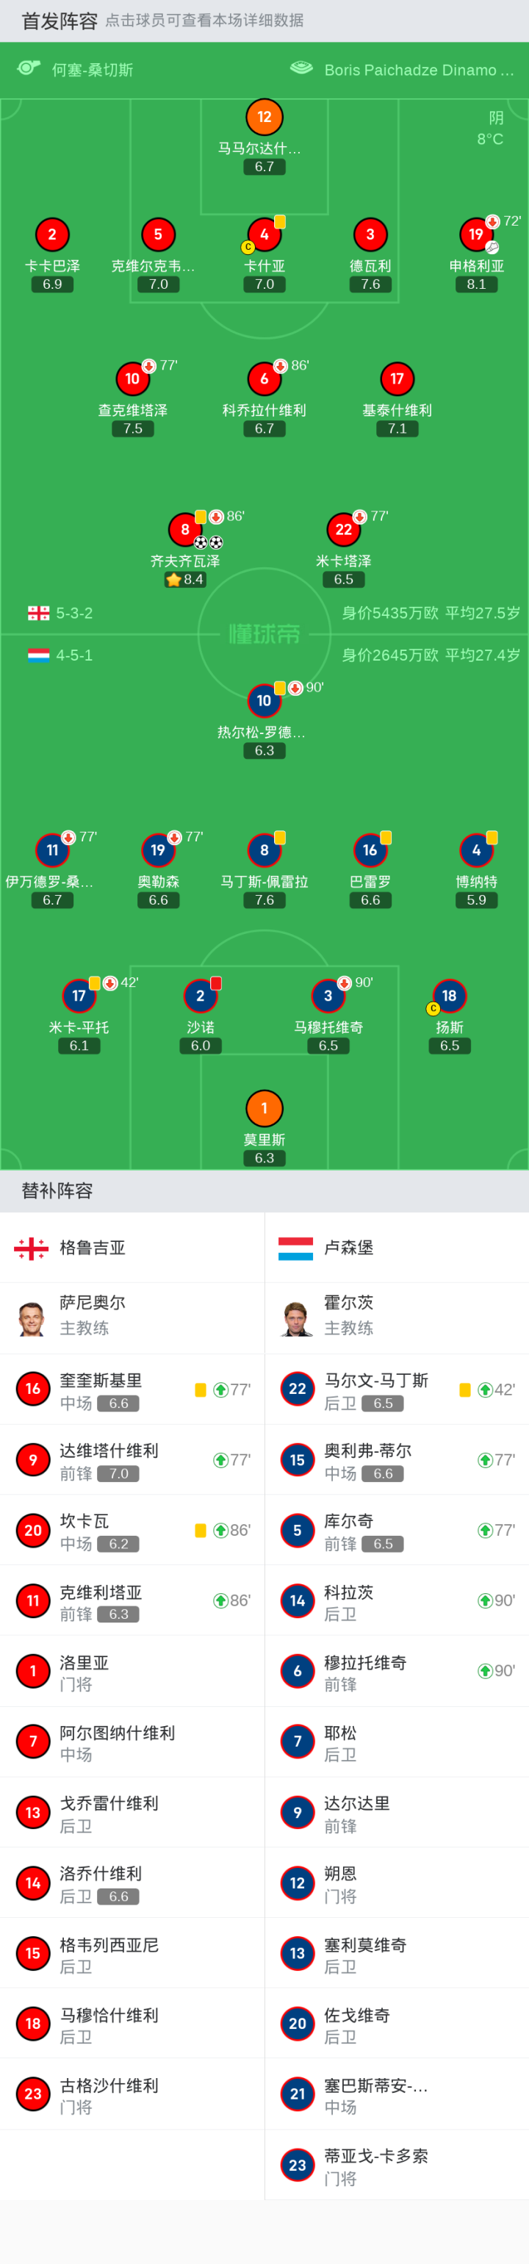
Task: Click the 格鲁吉亚 team name
Action: 93,1248
